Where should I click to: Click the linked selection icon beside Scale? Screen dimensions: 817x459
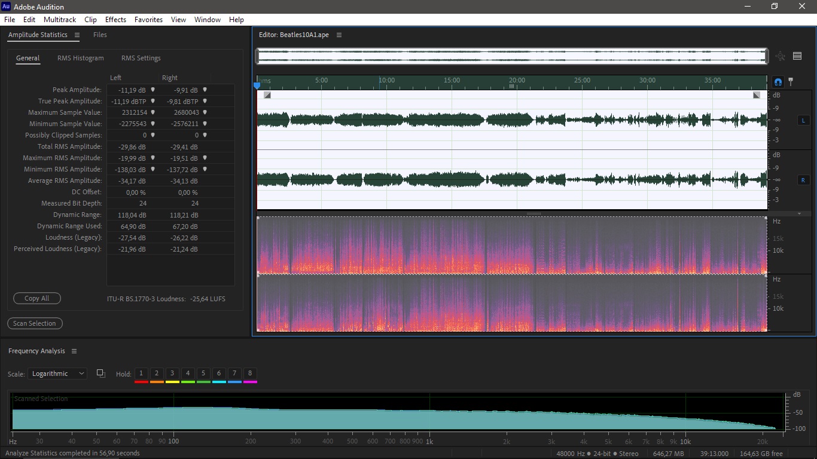100,374
